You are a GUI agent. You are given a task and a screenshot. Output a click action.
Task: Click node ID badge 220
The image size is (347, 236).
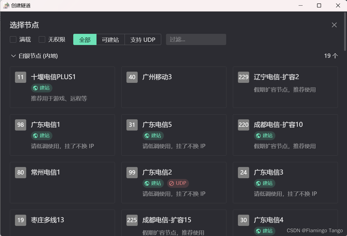click(244, 125)
